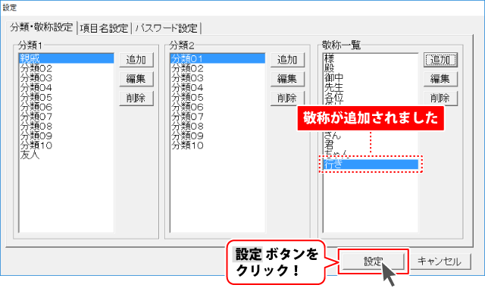This screenshot has width=485, height=288.
Task: Confirm with the 設定 button
Action: [374, 261]
